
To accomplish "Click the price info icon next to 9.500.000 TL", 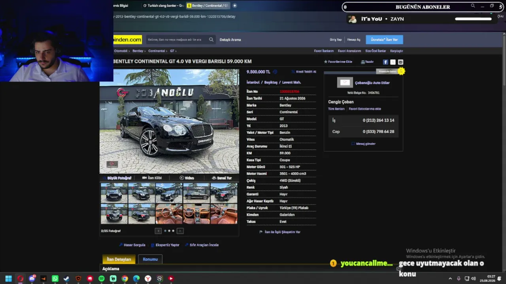I will click(275, 72).
